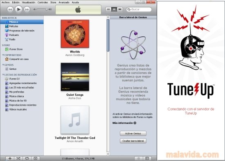Switch to Cover Flow view icon
The image size is (225, 161).
(x=120, y=9)
